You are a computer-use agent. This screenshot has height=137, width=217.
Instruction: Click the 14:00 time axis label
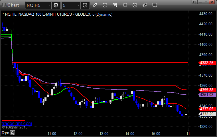pos(130,134)
